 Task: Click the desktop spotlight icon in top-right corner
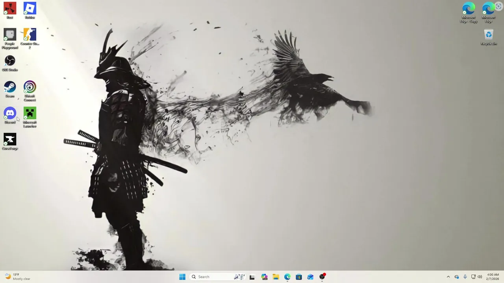(x=498, y=7)
